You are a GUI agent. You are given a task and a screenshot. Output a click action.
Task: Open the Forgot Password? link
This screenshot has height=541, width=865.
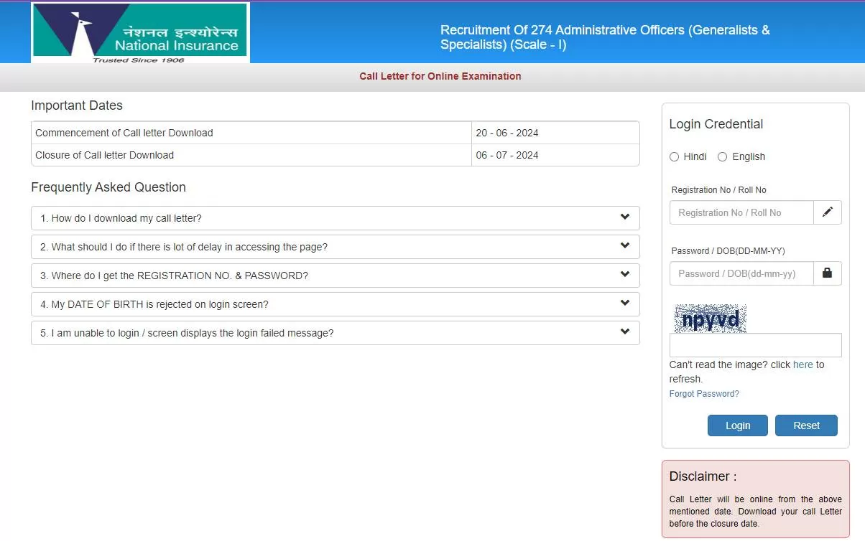point(703,394)
